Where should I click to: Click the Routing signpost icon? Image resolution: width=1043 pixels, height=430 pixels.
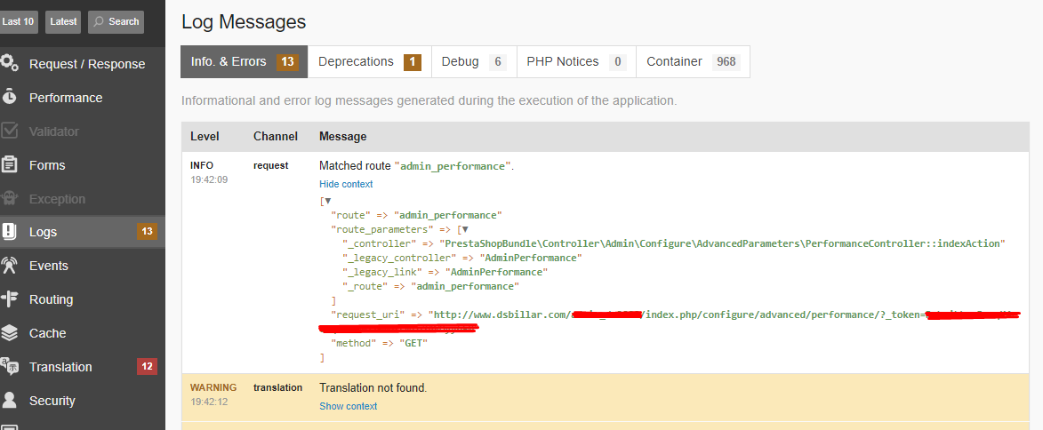click(10, 299)
